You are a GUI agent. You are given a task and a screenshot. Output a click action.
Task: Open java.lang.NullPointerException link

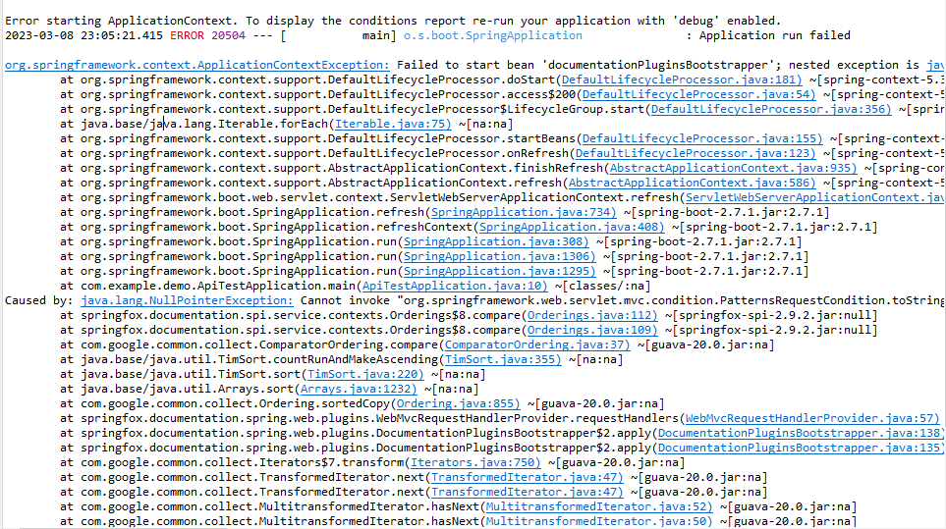187,300
